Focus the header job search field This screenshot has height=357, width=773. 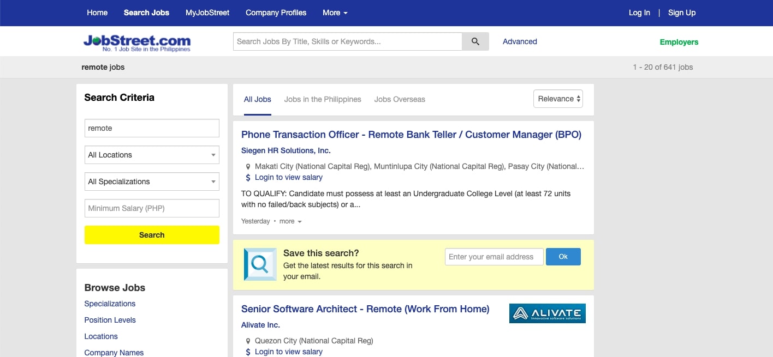click(348, 41)
